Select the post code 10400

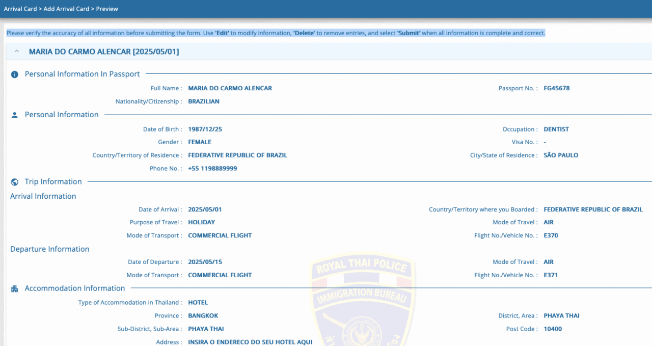(x=553, y=329)
